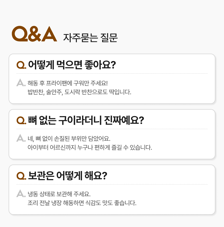Click the '자주묻는 질문' heading text
Screen dimensions: 224x227
coord(90,38)
